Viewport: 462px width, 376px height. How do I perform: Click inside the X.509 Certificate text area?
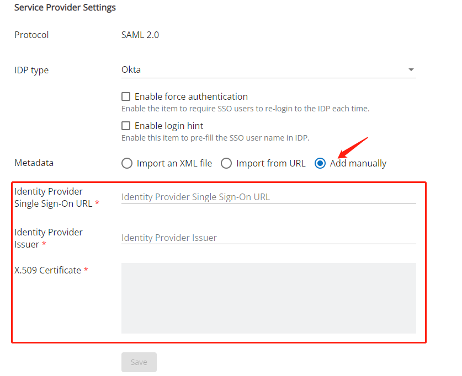click(x=268, y=298)
